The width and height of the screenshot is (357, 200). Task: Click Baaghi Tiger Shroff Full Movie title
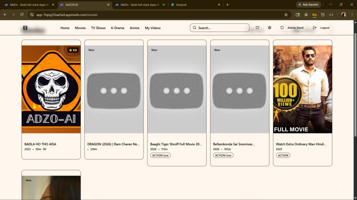click(176, 144)
